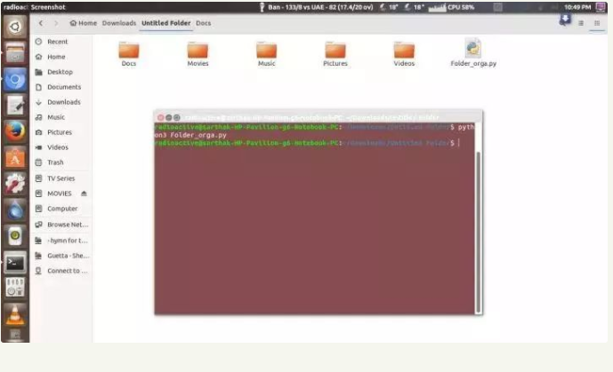Open Chromium browser from launcher
Viewport: 613px width, 372px height.
15,80
